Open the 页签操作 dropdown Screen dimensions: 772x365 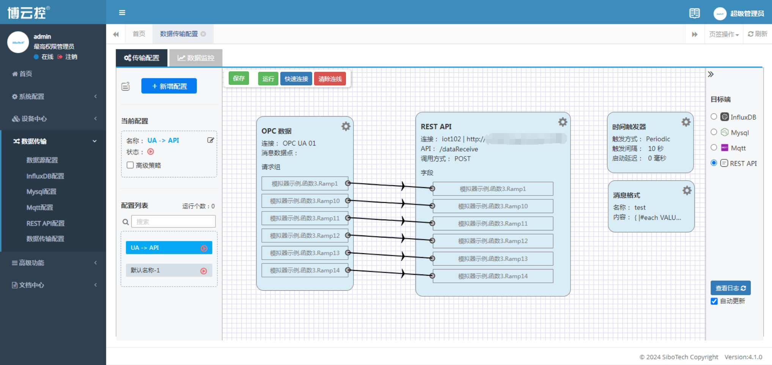pyautogui.click(x=724, y=34)
